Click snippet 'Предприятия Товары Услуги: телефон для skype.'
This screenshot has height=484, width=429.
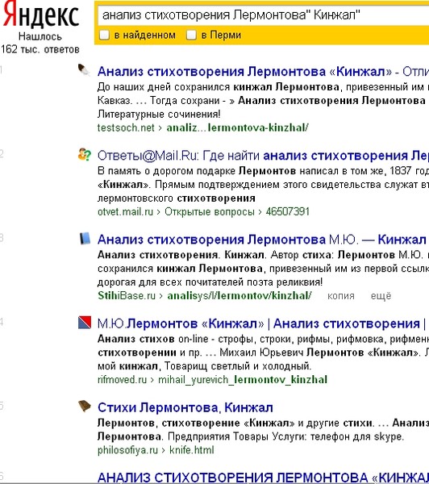[285, 436]
